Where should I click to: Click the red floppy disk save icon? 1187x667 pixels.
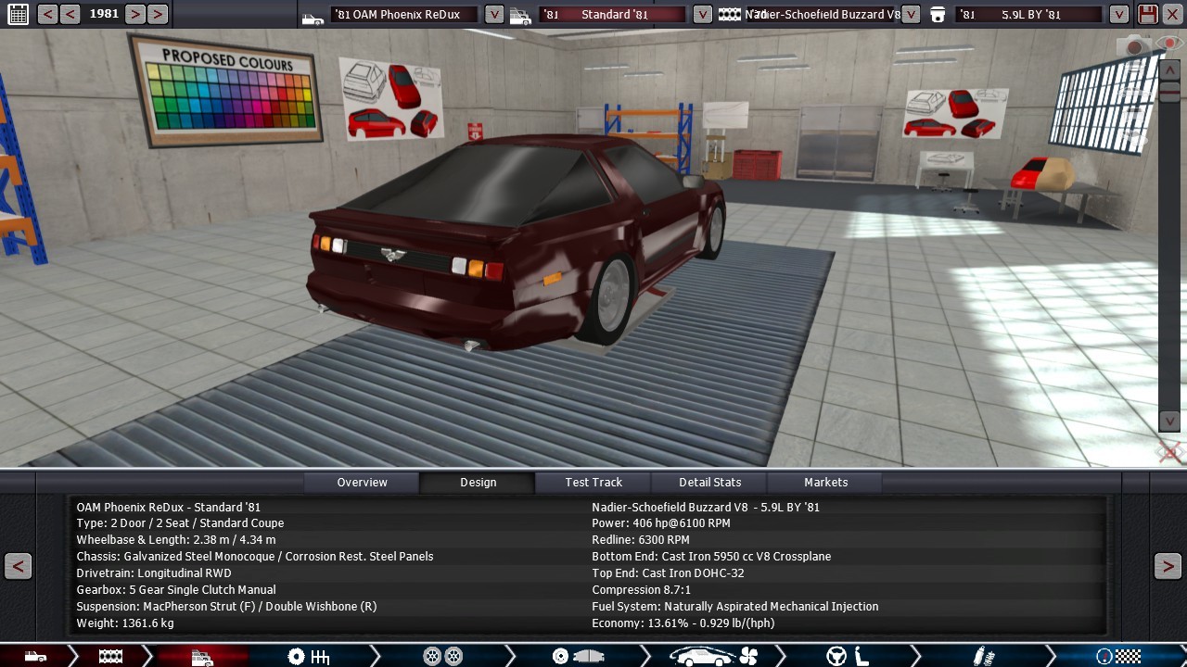pos(1148,14)
